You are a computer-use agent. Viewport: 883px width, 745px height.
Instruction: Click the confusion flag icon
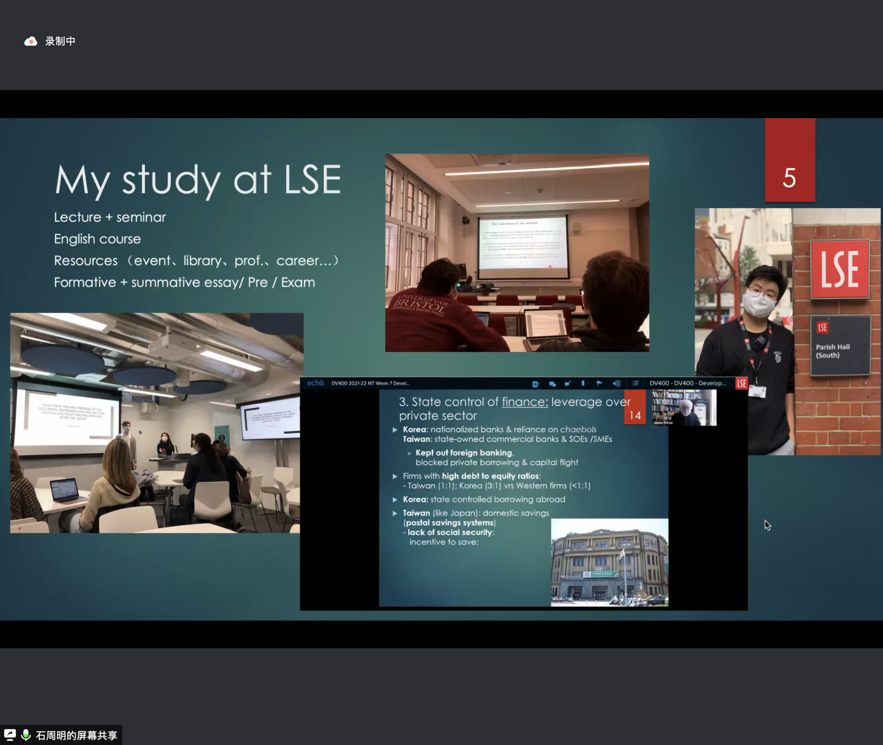pyautogui.click(x=599, y=383)
